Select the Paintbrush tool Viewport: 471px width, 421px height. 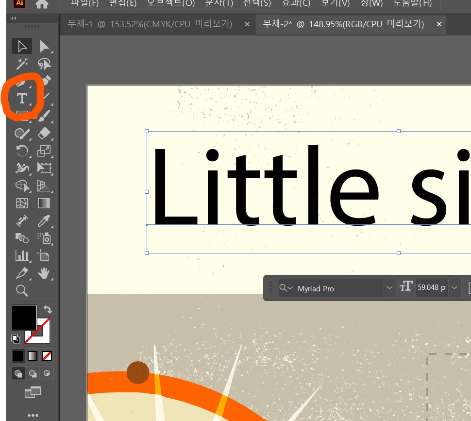(45, 116)
